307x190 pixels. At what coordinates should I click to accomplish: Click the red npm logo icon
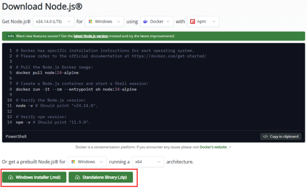pyautogui.click(x=192, y=22)
